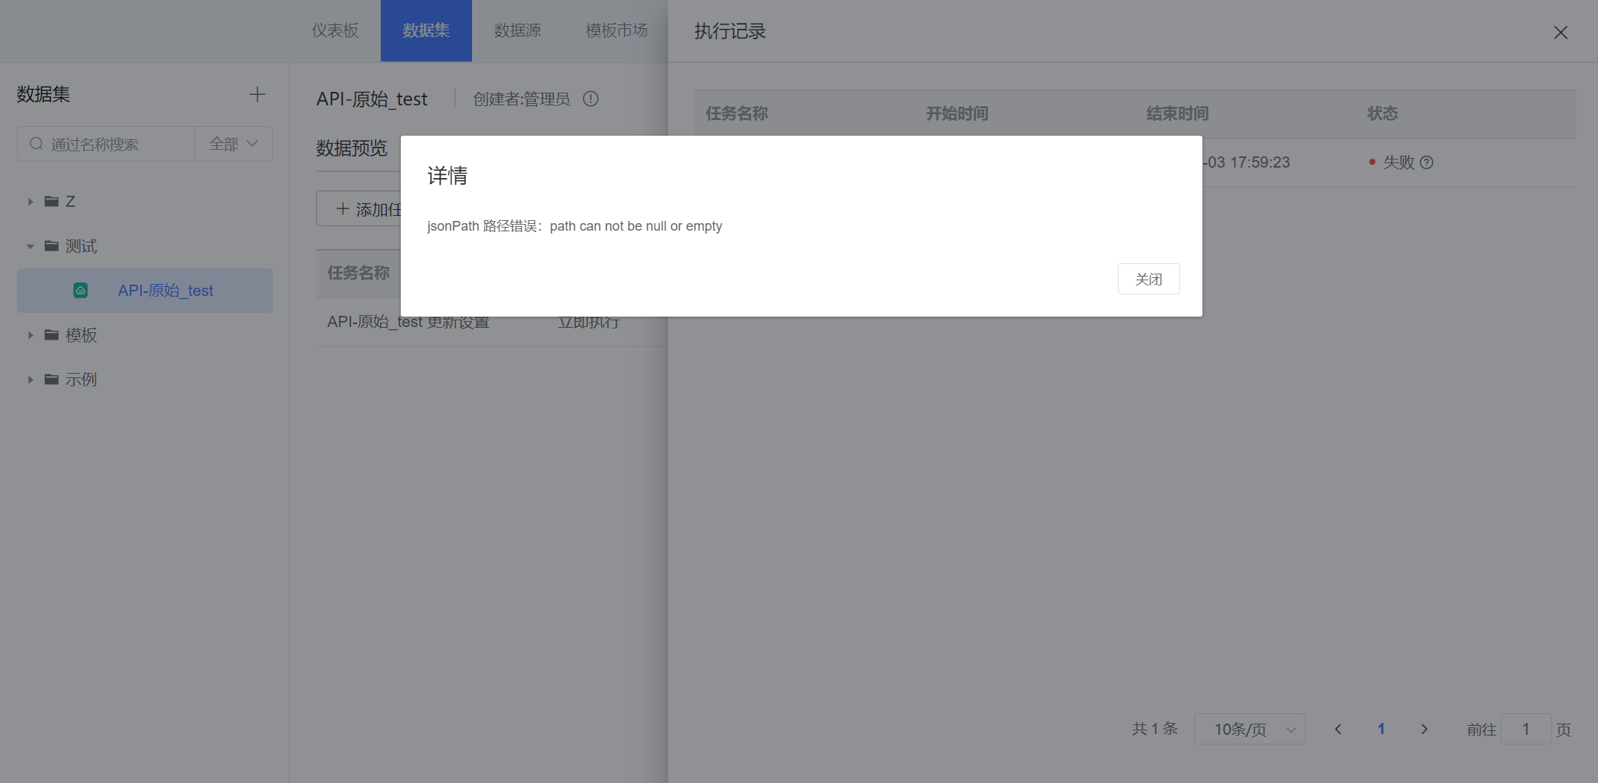The width and height of the screenshot is (1598, 783).
Task: Click the info icon beside 创建者:管理员
Action: click(x=591, y=99)
